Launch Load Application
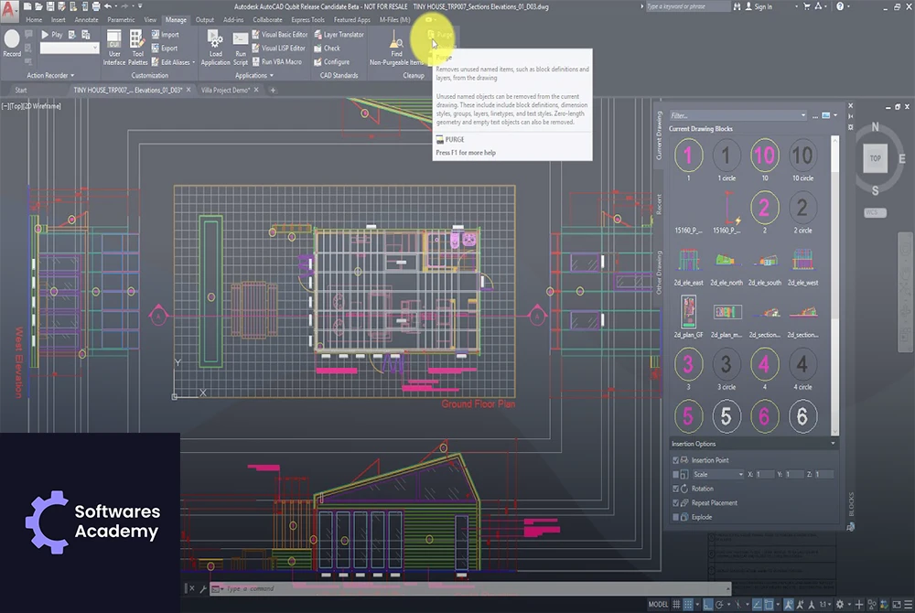 215,48
